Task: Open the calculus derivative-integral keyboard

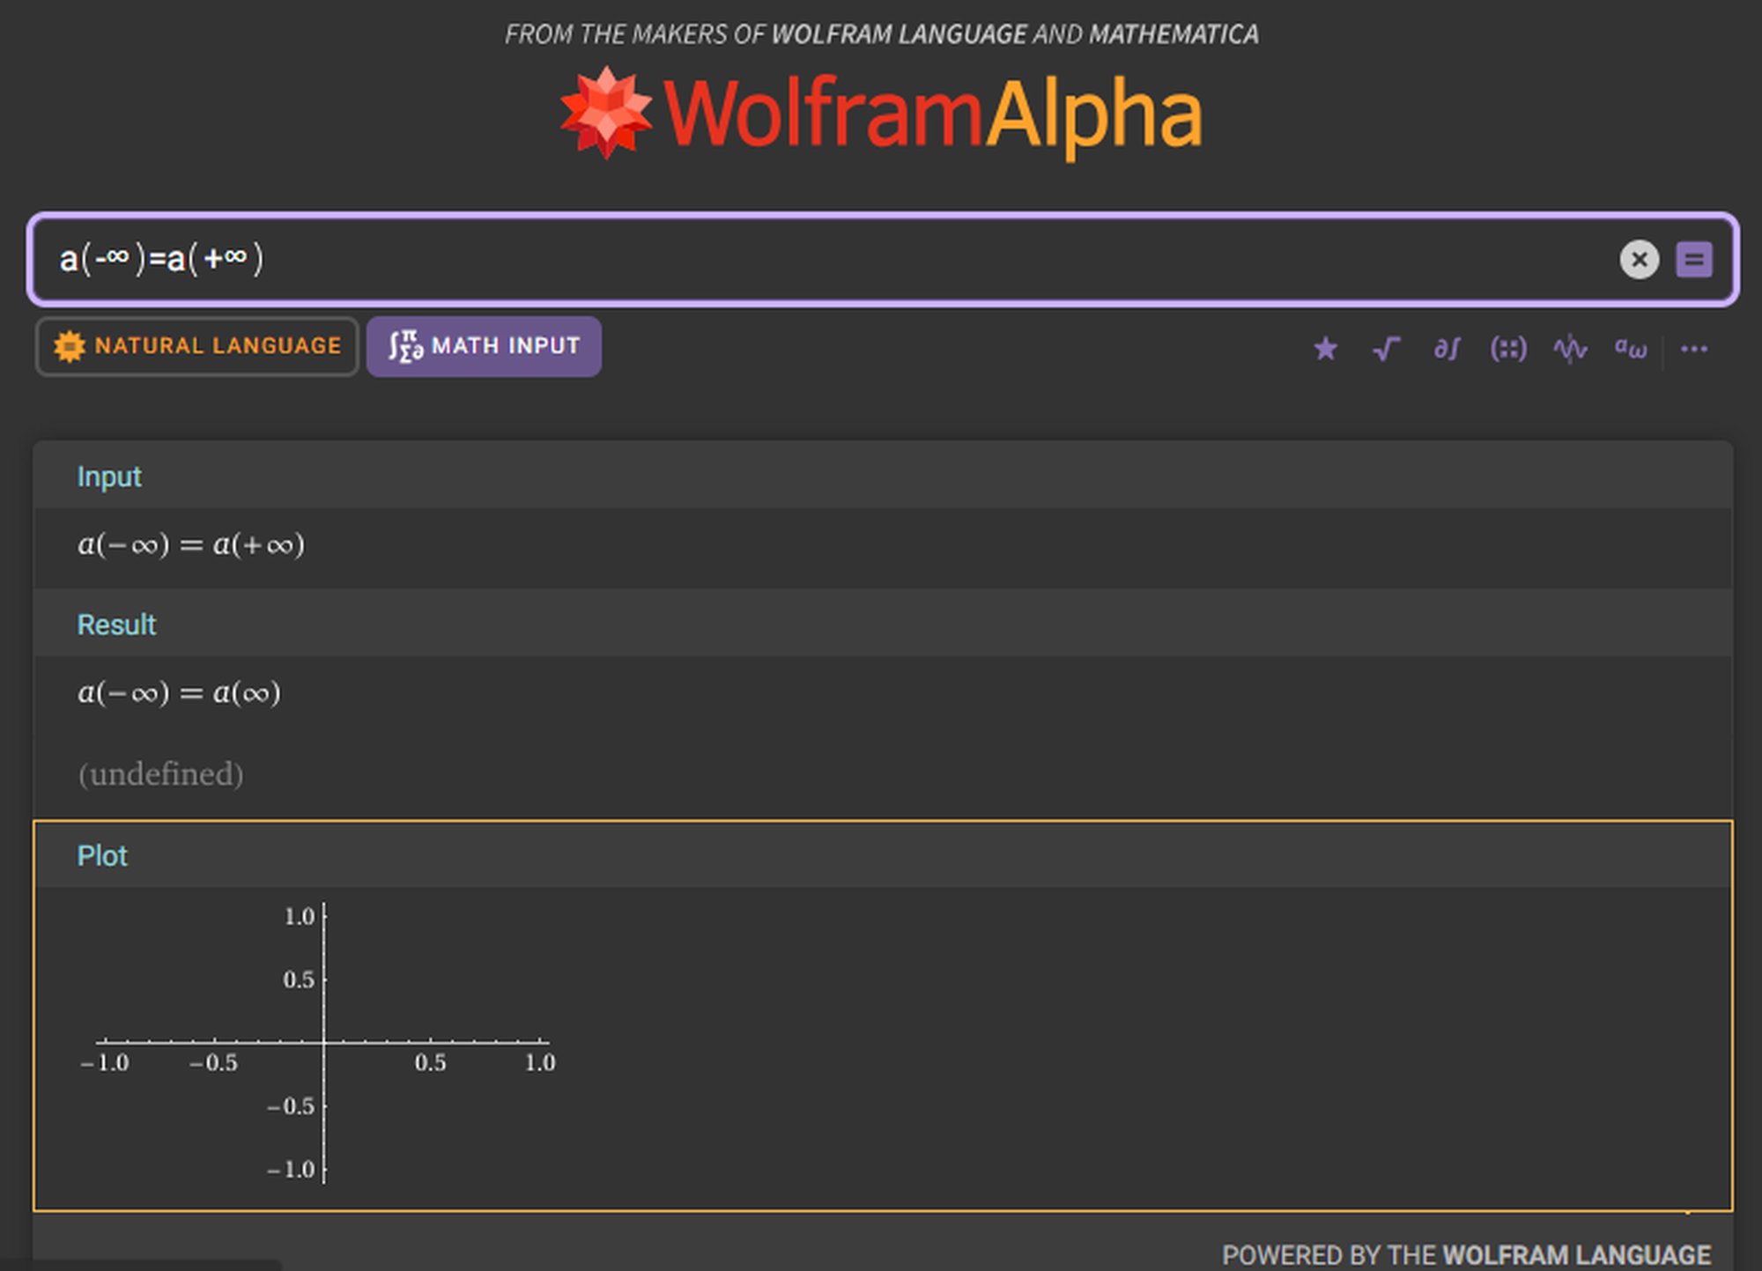Action: coord(1447,349)
